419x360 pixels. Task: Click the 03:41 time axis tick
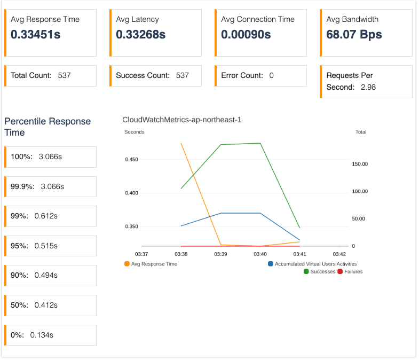coord(299,254)
